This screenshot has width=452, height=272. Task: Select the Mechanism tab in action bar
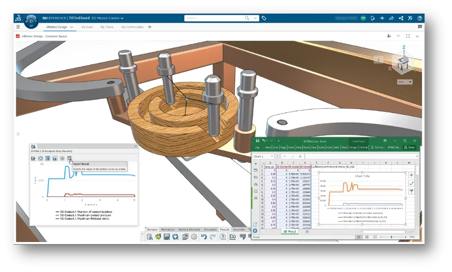[x=168, y=230]
